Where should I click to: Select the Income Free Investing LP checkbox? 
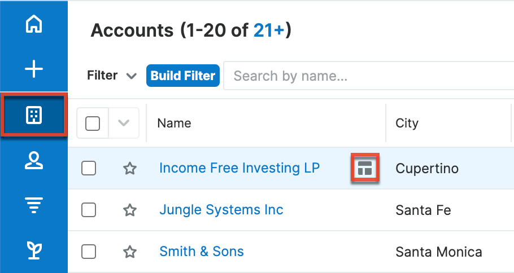pyautogui.click(x=89, y=168)
